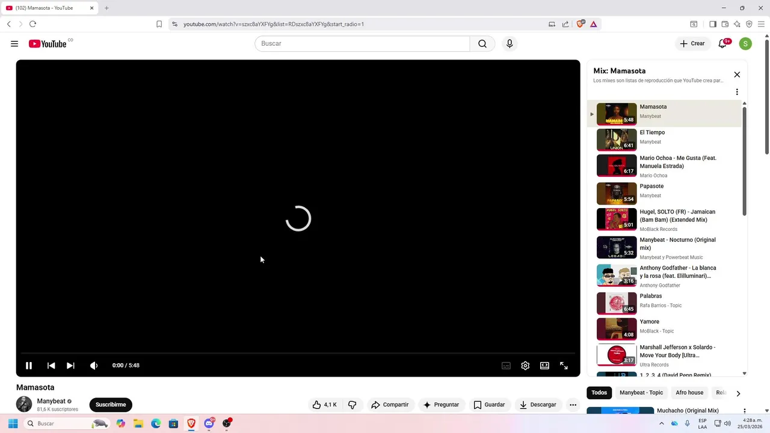Click the browser address bar URL
The image size is (770, 433).
coord(274,24)
